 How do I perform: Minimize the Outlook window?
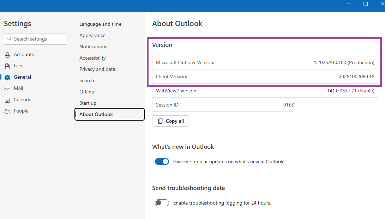point(349,4)
